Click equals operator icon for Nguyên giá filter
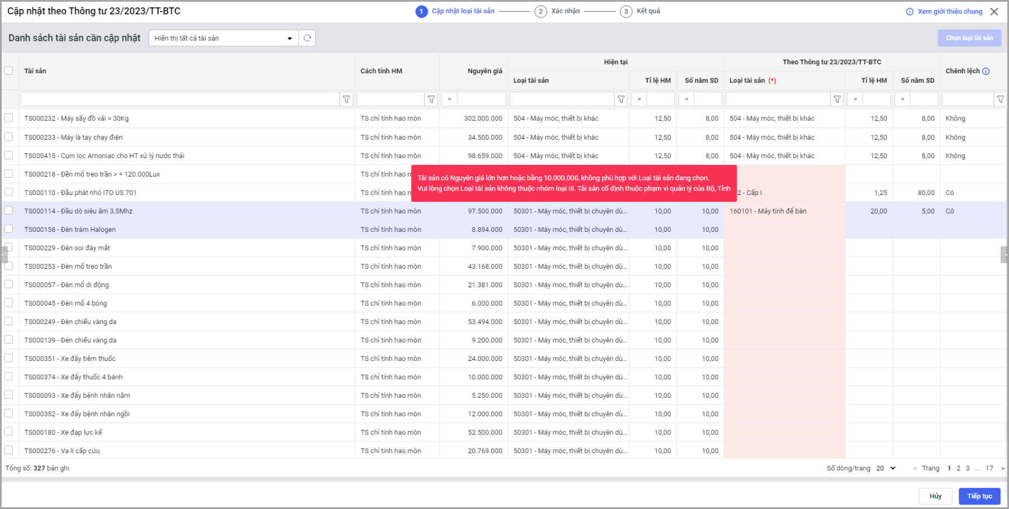The image size is (1009, 509). tap(449, 99)
